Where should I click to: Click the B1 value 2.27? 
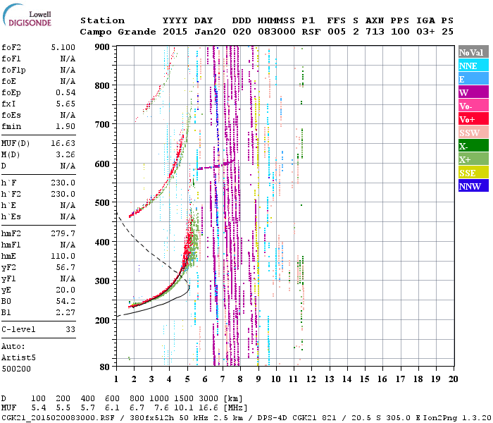(x=65, y=312)
